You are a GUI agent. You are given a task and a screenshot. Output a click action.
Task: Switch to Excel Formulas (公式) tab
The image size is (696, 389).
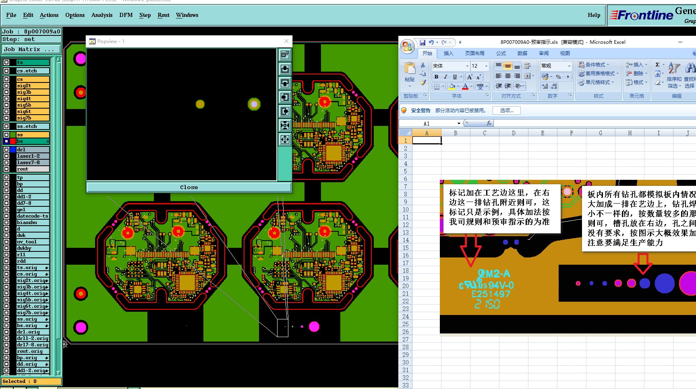(501, 54)
